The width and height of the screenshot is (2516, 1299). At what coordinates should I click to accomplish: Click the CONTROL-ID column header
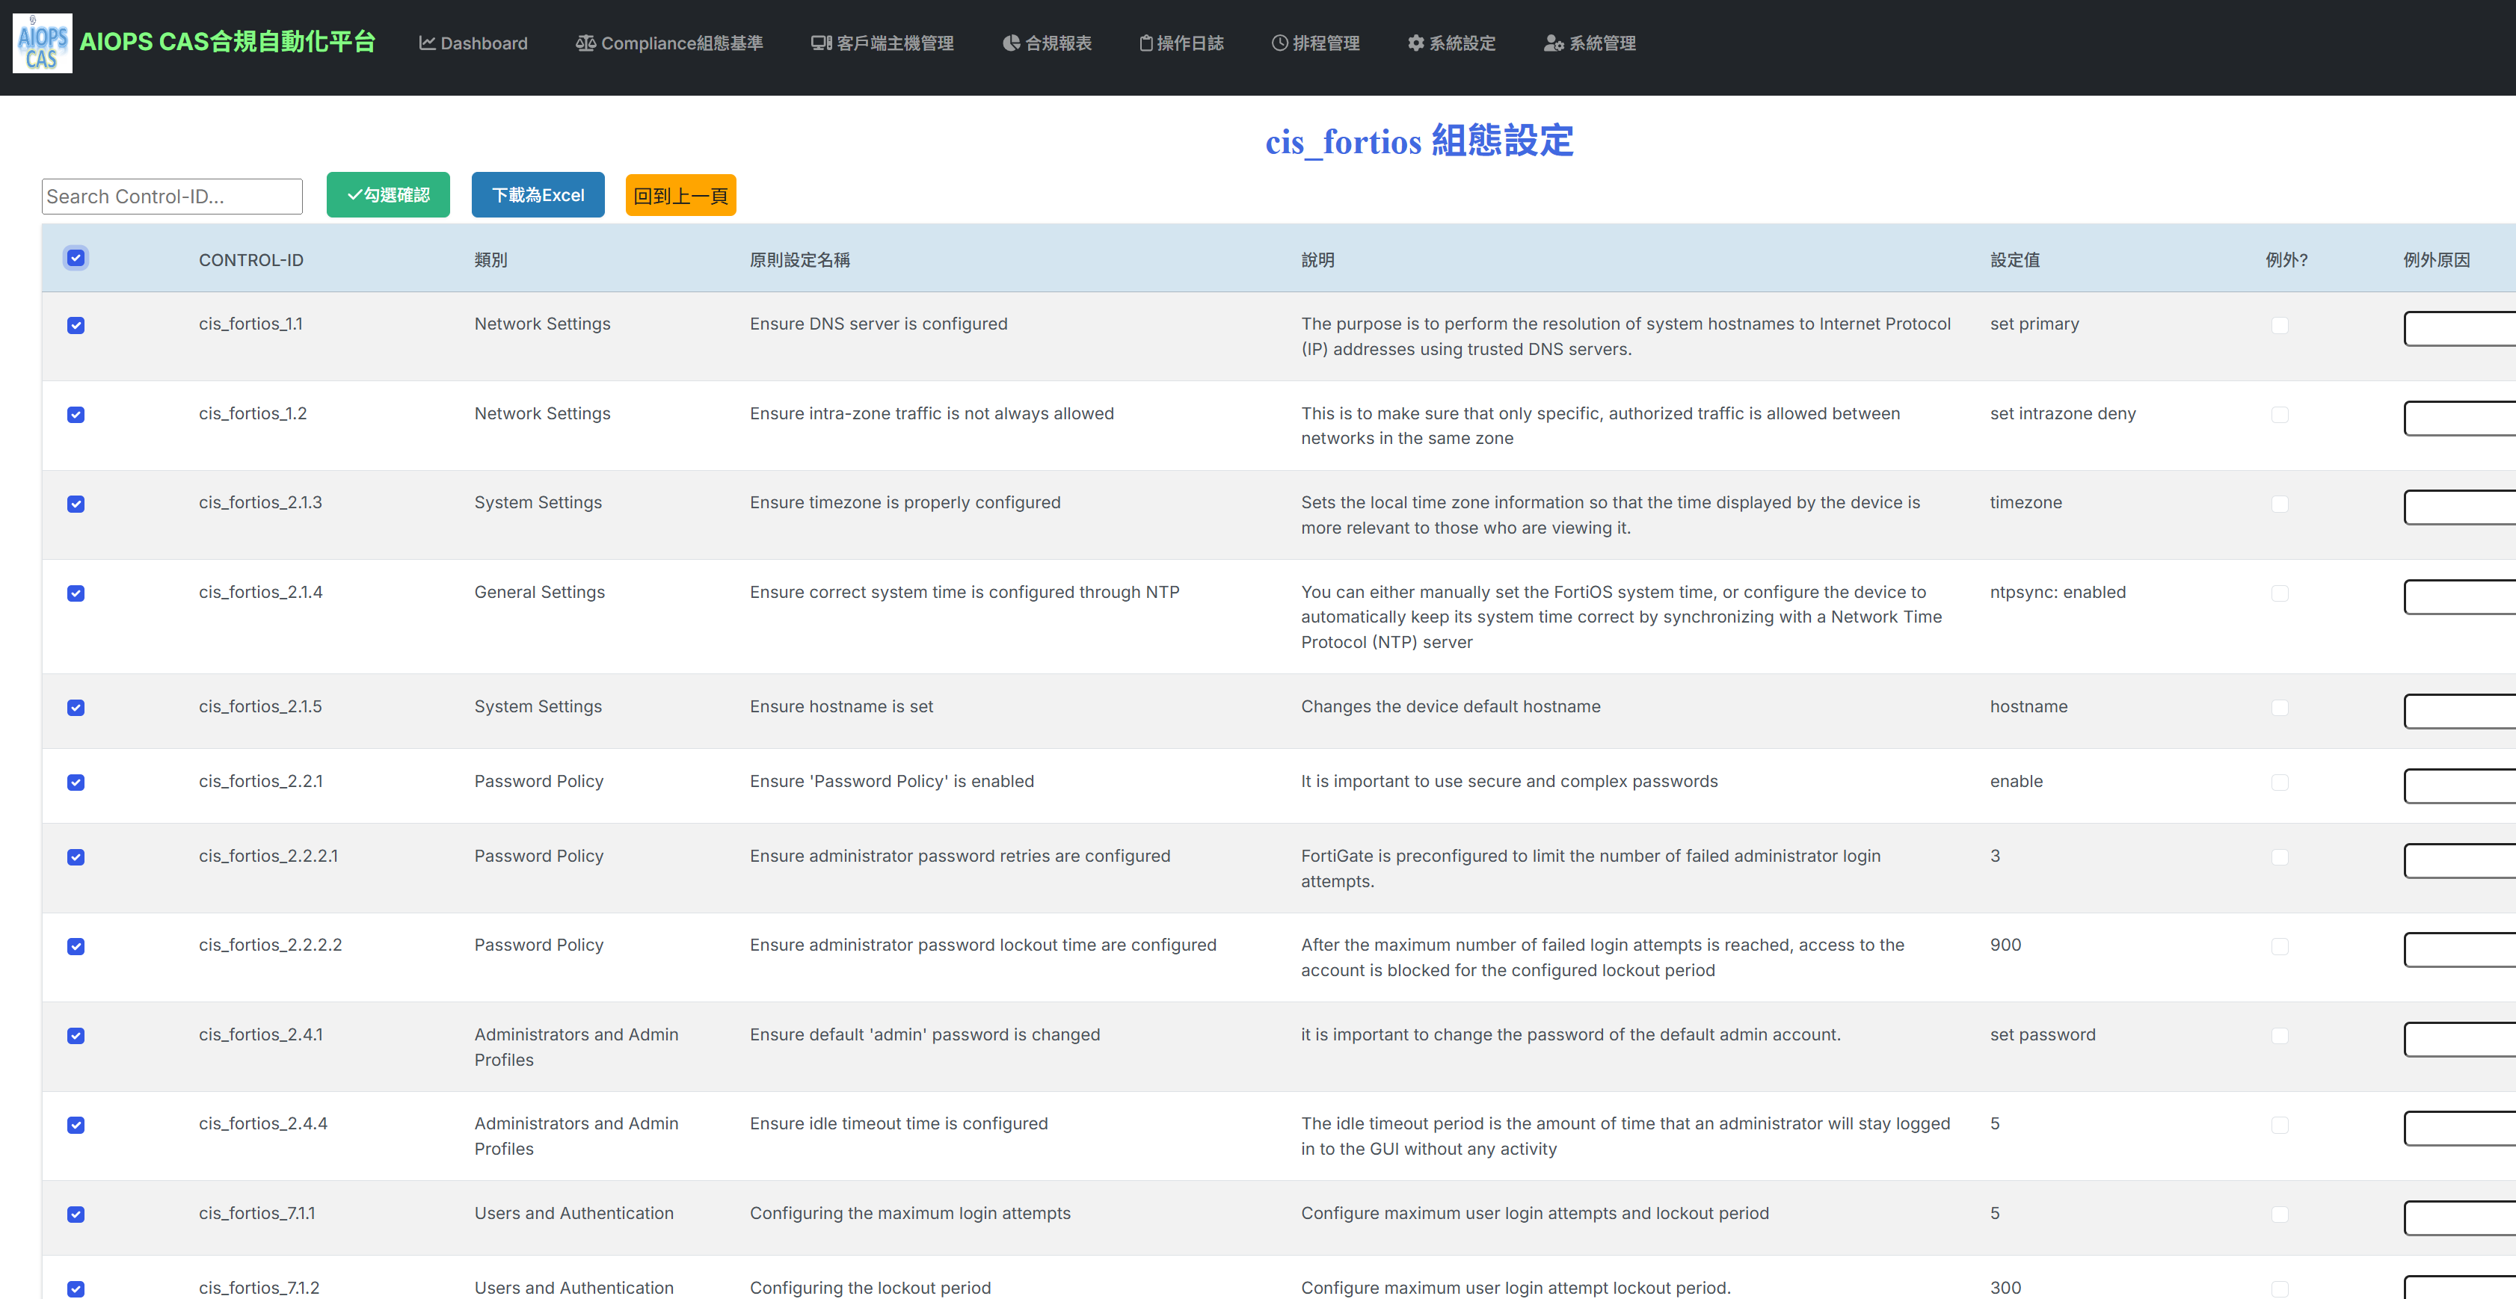(251, 260)
